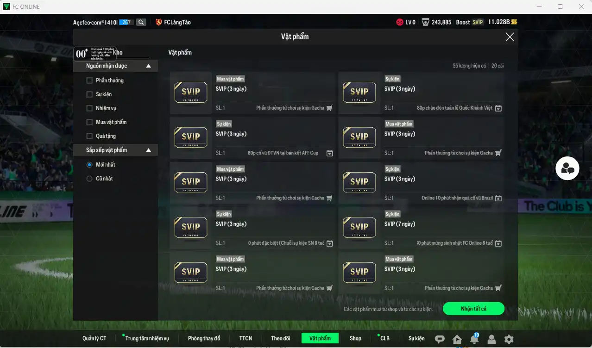Viewport: 592px width, 348px height.
Task: Choose the Cũ nhất sort option
Action: pyautogui.click(x=89, y=179)
